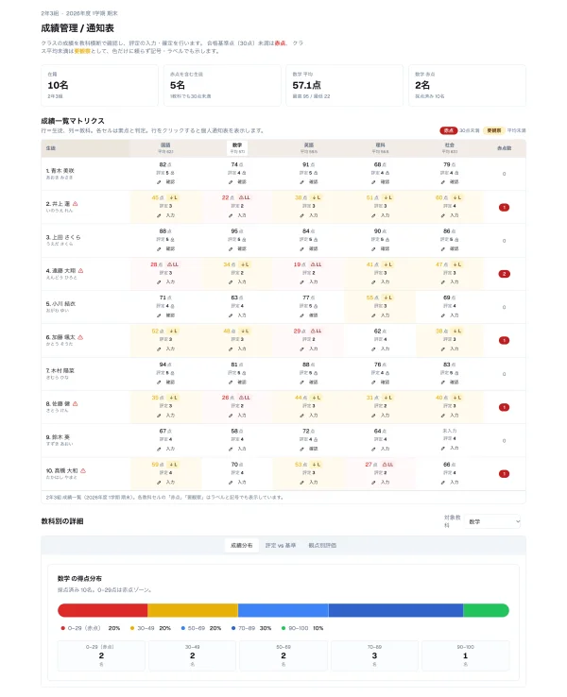
Task: Click pencil icon in 木村 陽菜's 社会 cell
Action: tap(443, 382)
